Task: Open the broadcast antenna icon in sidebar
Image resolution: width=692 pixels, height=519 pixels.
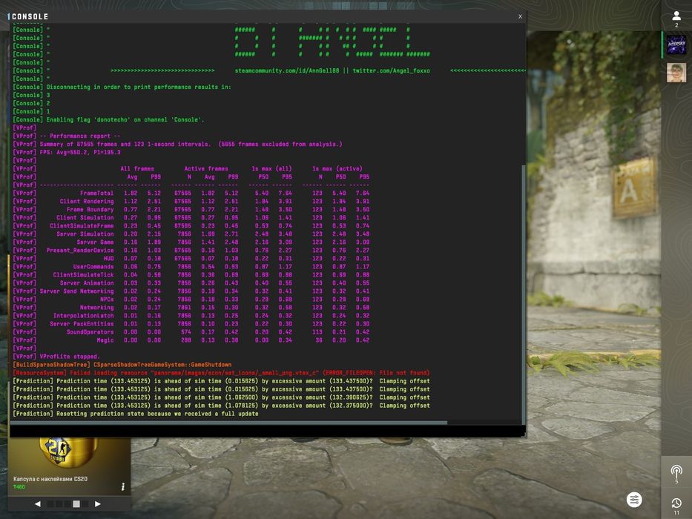Action: [x=676, y=472]
